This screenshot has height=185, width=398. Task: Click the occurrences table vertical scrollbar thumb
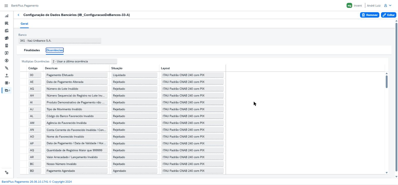[387, 82]
